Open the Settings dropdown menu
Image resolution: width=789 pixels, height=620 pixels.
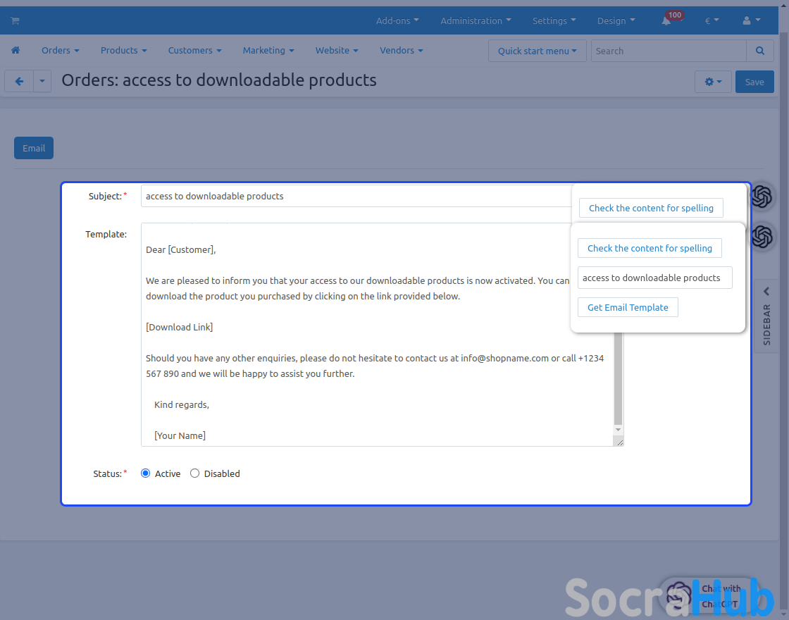(554, 20)
